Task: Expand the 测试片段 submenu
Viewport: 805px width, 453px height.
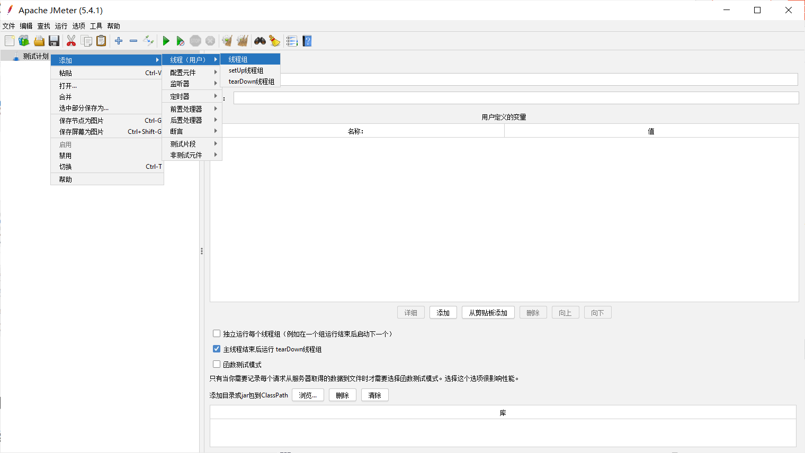Action: tap(192, 144)
